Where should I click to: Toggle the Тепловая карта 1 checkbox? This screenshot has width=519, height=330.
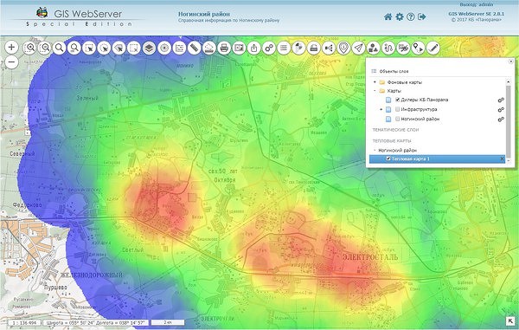pos(388,159)
